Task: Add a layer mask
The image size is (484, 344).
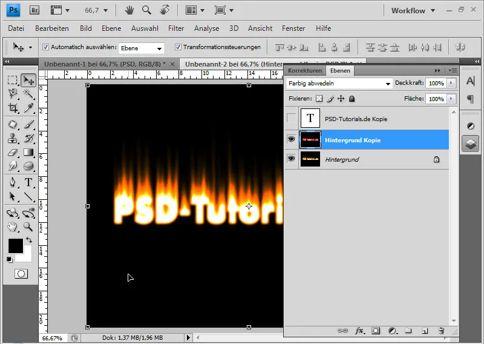Action: tap(376, 331)
